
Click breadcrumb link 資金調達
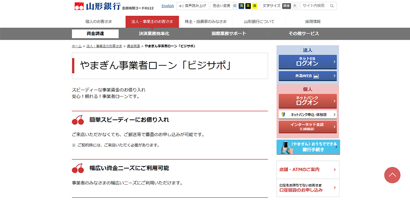click(133, 46)
